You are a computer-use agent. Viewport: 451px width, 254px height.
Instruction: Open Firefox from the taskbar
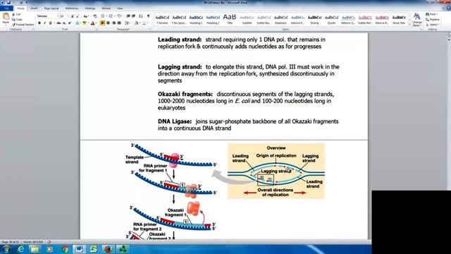click(x=108, y=249)
